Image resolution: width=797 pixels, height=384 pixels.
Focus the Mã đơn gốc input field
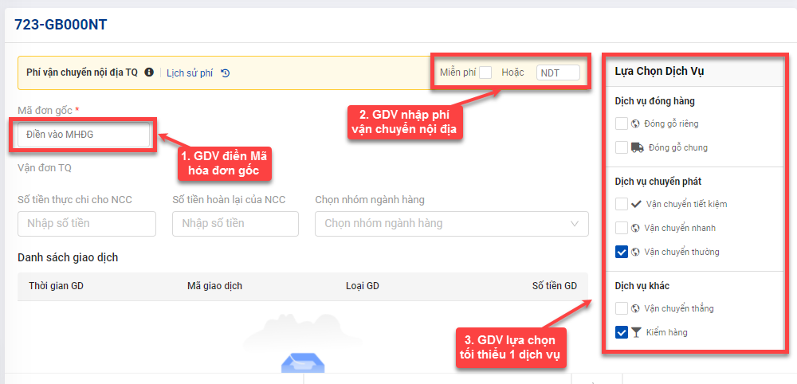[84, 135]
